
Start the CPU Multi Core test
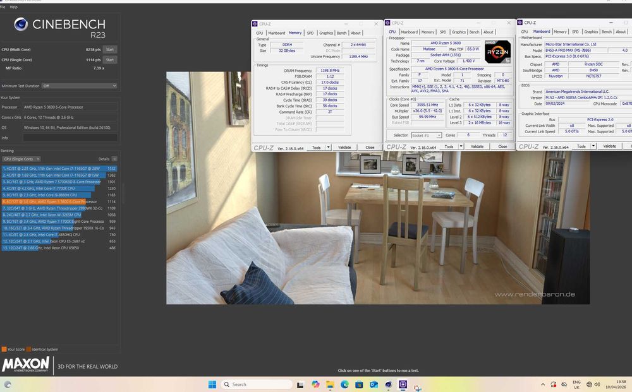coord(109,49)
